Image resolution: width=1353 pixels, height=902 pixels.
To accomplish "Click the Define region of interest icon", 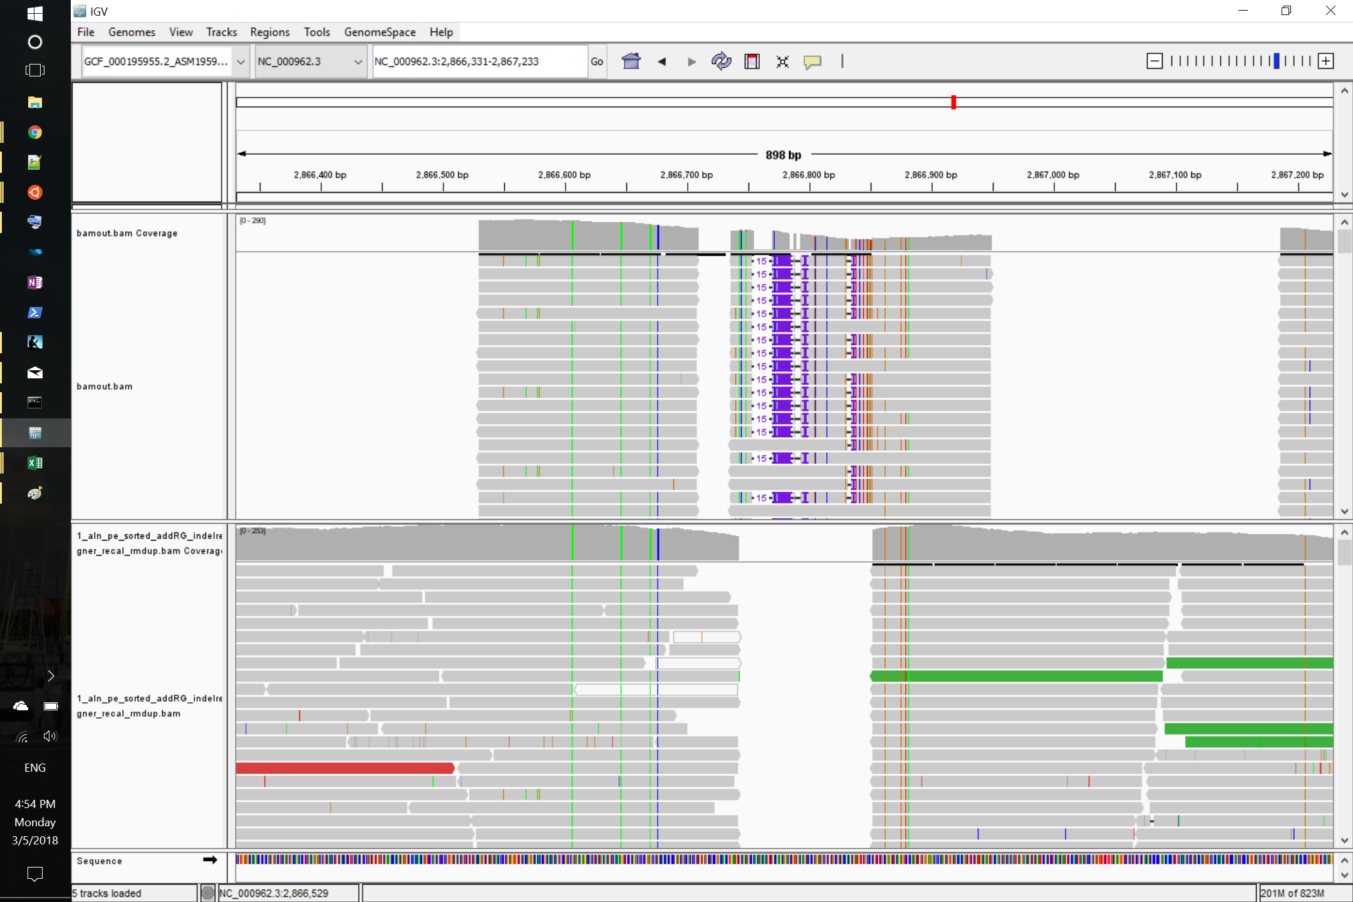I will [752, 61].
